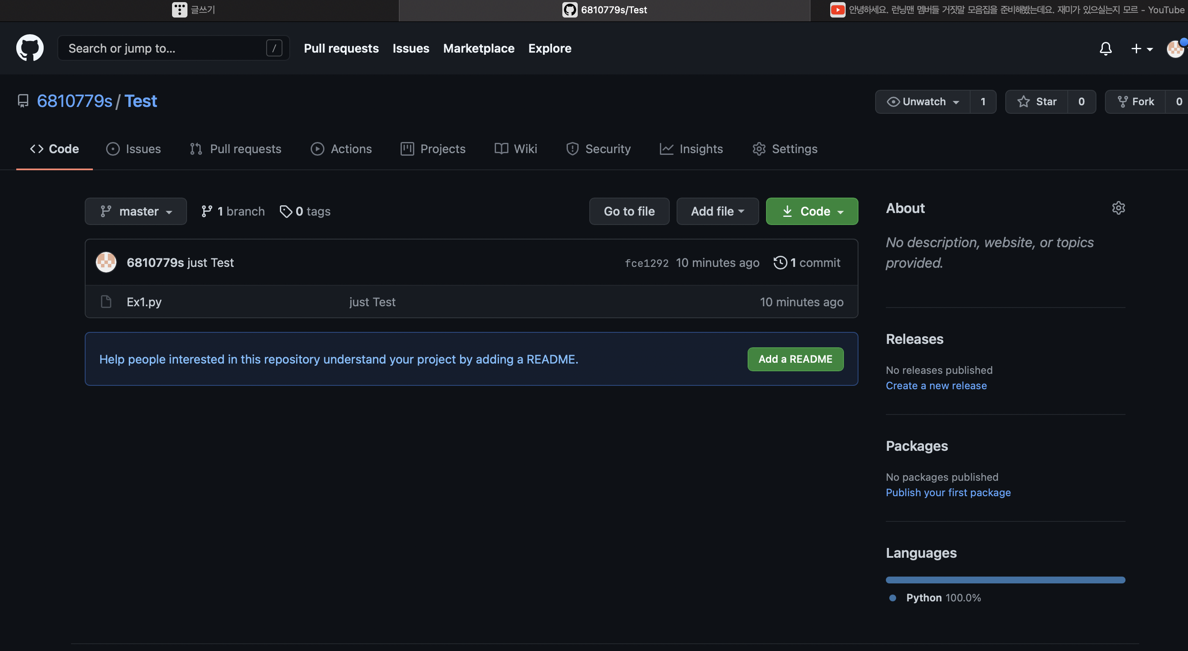Open the Add file dropdown
Viewport: 1188px width, 651px height.
point(717,211)
